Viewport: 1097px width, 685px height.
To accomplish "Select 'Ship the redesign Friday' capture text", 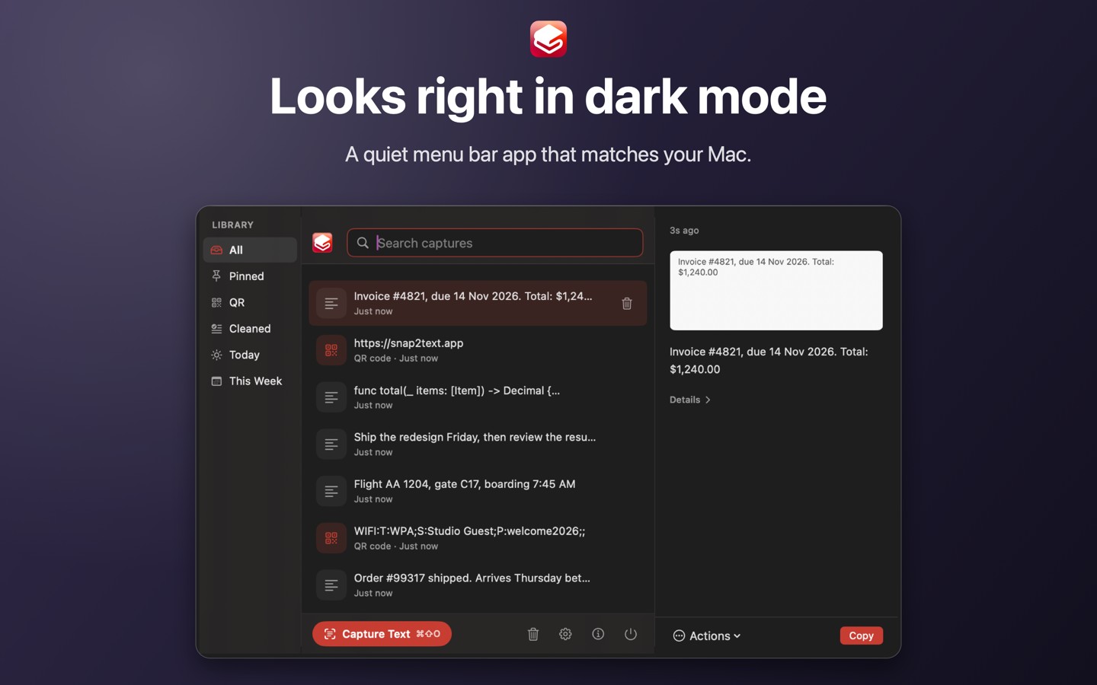I will (x=475, y=437).
